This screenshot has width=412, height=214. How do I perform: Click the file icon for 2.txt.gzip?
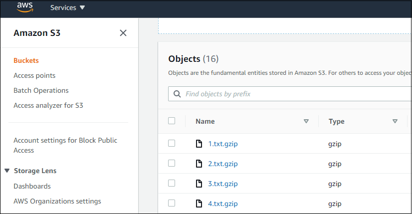(199, 164)
